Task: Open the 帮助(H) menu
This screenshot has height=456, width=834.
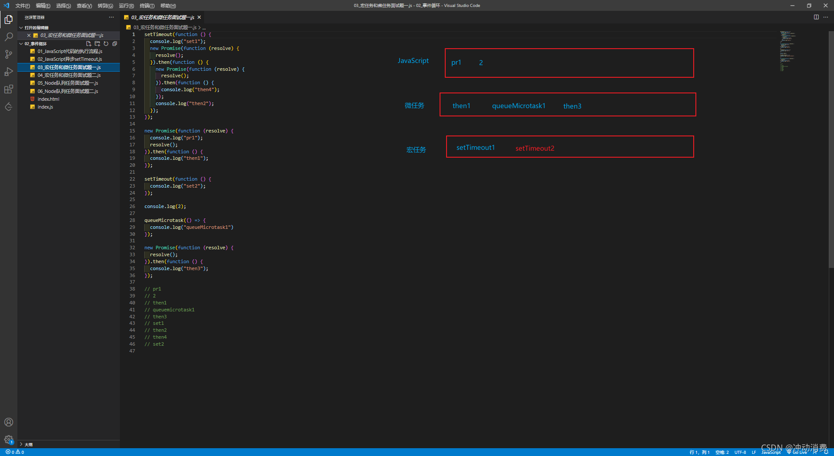Action: pyautogui.click(x=168, y=6)
